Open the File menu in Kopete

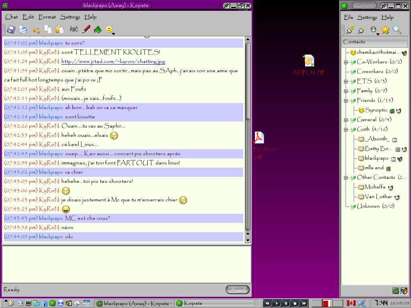click(348, 17)
